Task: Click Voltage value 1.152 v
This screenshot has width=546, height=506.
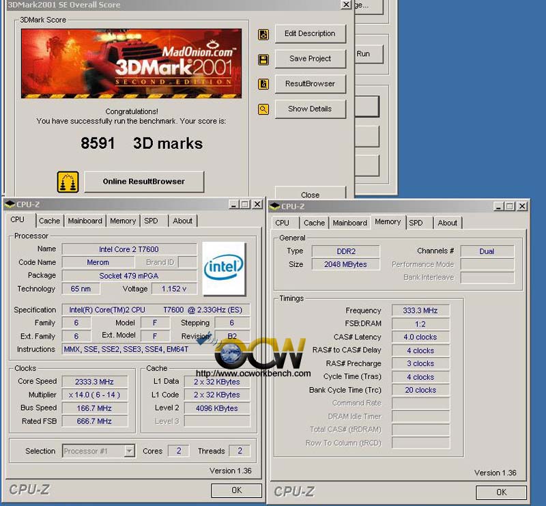Action: 174,289
